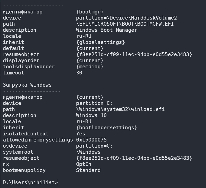Click the 0x15000075 memory settings value
Viewport: 206px width, 188px height.
point(91,140)
